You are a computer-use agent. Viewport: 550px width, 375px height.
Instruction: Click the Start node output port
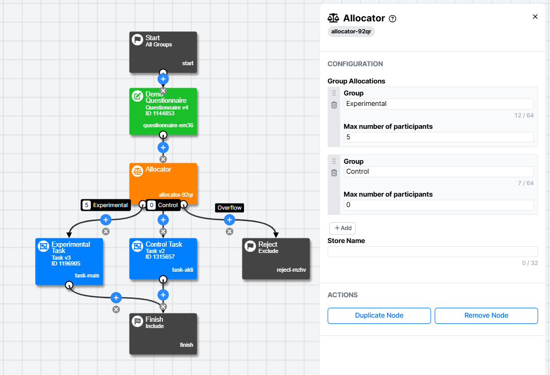(x=163, y=72)
